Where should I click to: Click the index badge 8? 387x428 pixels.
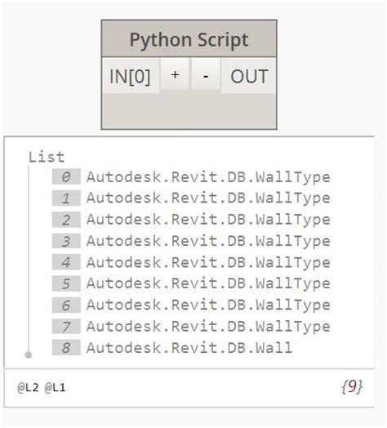tap(66, 347)
